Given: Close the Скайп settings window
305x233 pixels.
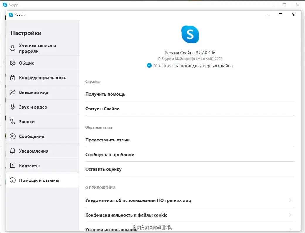Looking at the screenshot, I should point(294,15).
